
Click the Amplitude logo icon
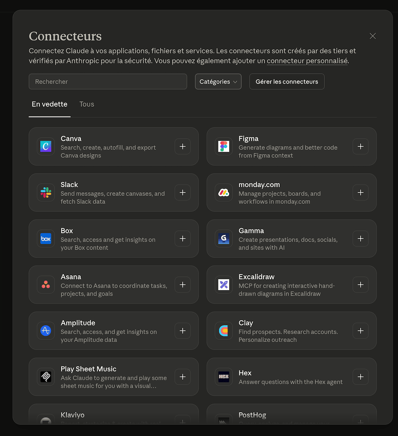pos(46,331)
